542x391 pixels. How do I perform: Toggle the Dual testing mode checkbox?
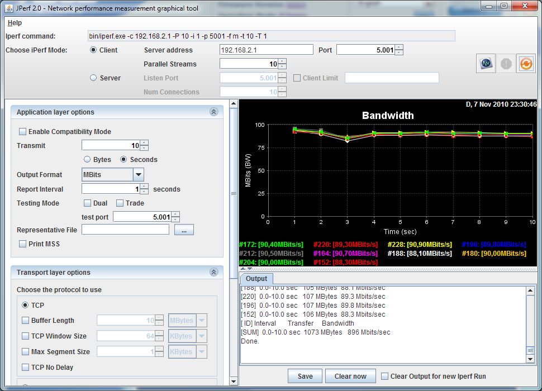coord(88,203)
